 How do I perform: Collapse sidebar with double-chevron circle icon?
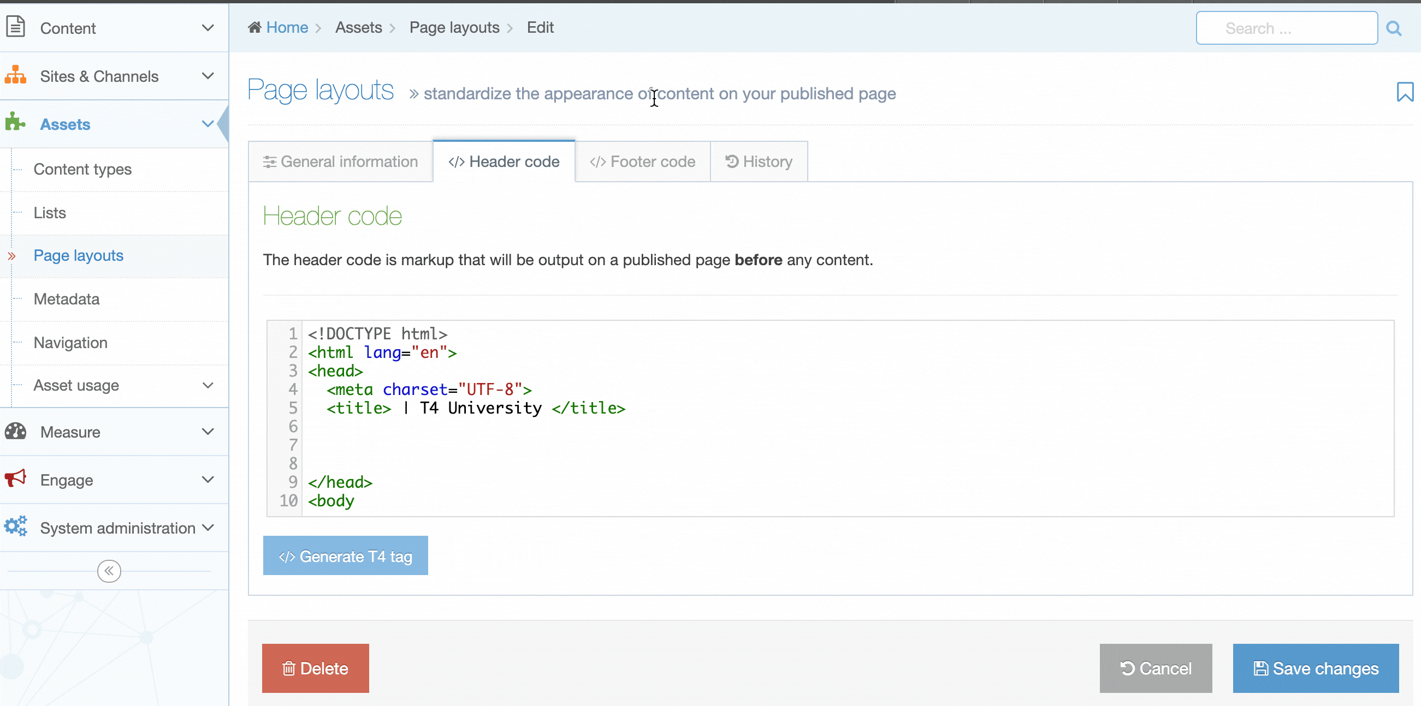109,571
